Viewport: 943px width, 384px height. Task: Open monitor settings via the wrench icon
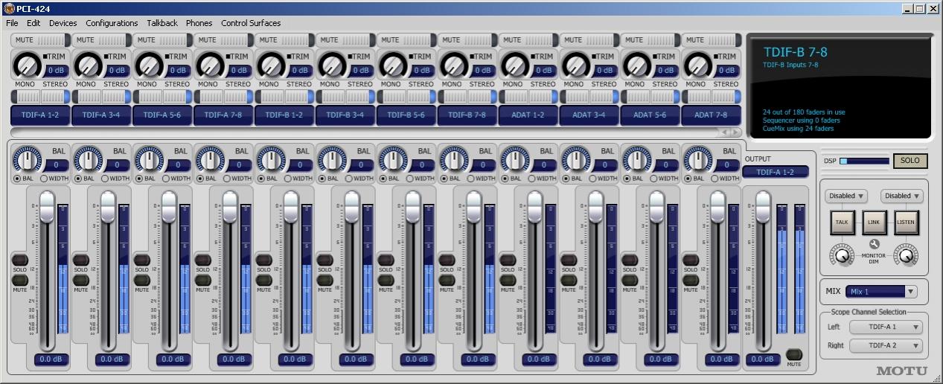875,243
